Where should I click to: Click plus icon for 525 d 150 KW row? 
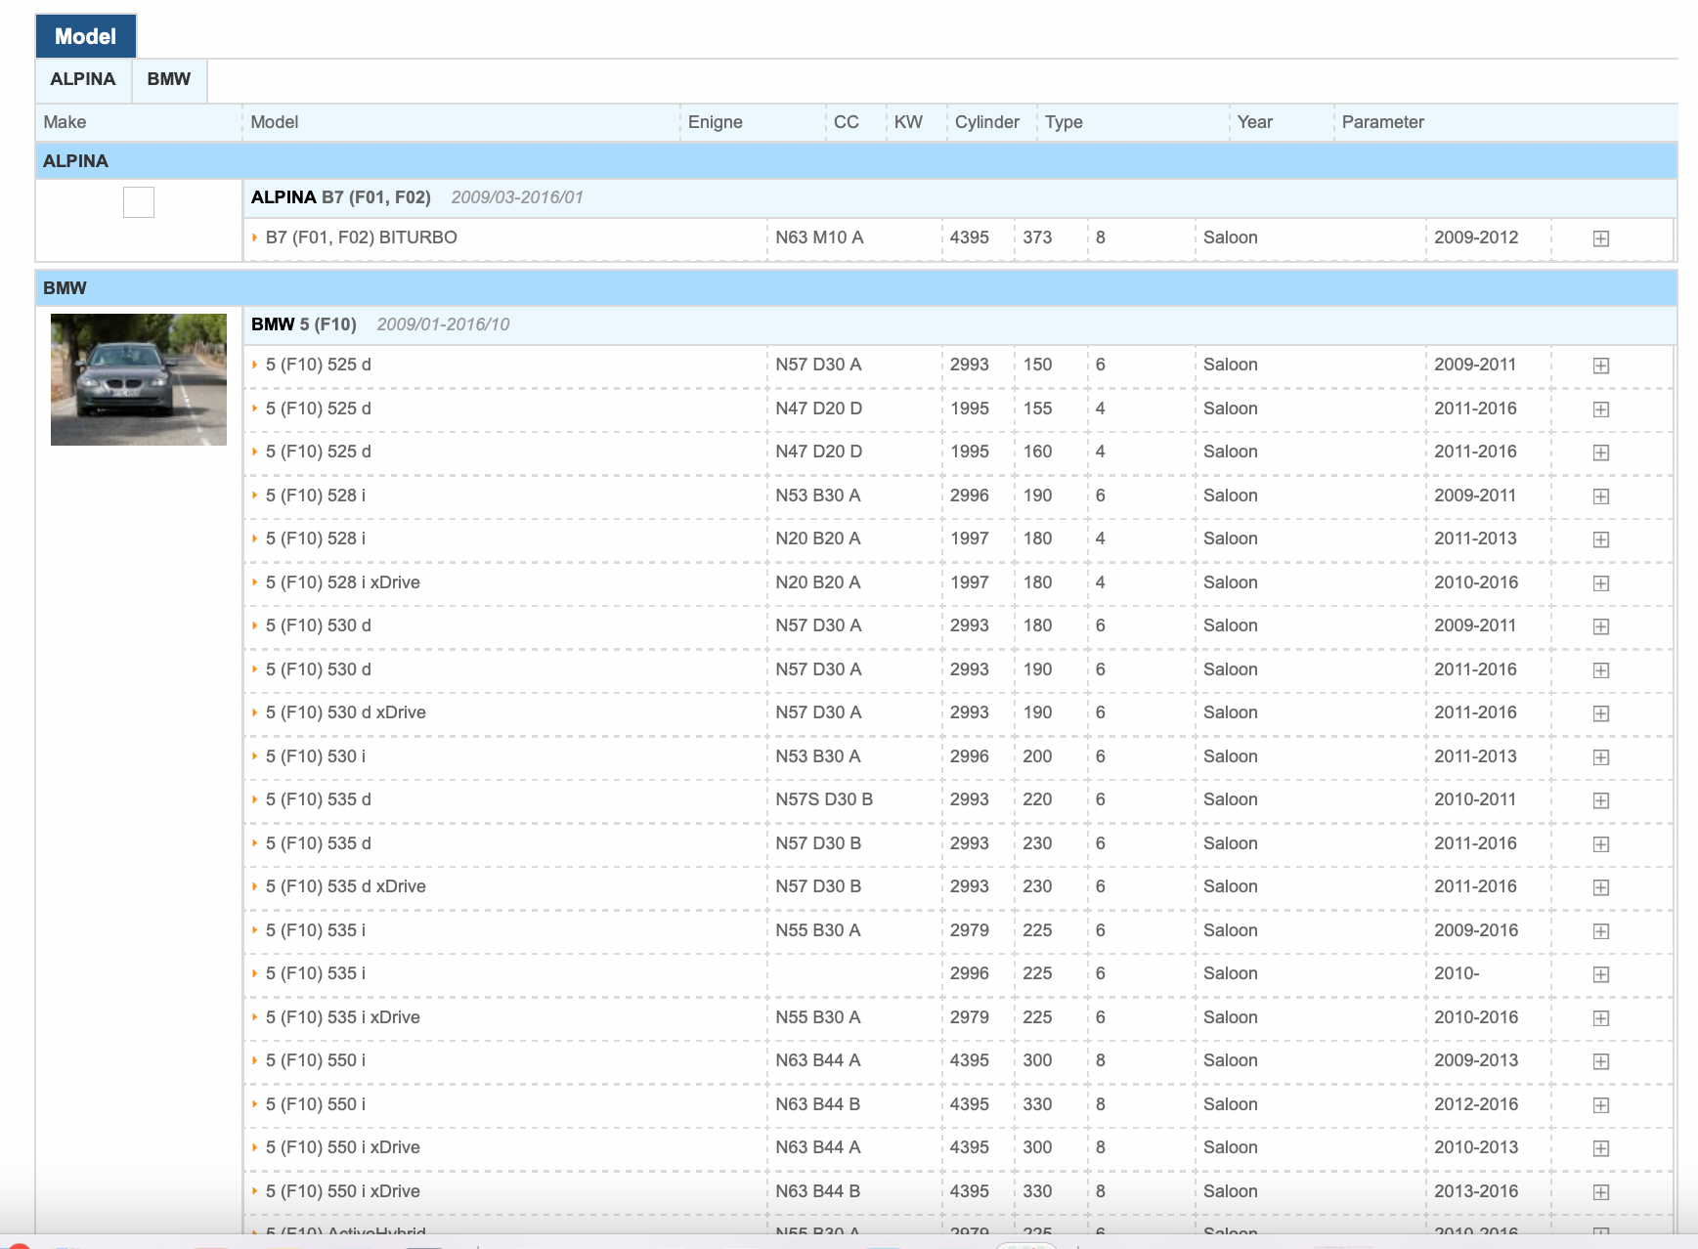coord(1600,366)
